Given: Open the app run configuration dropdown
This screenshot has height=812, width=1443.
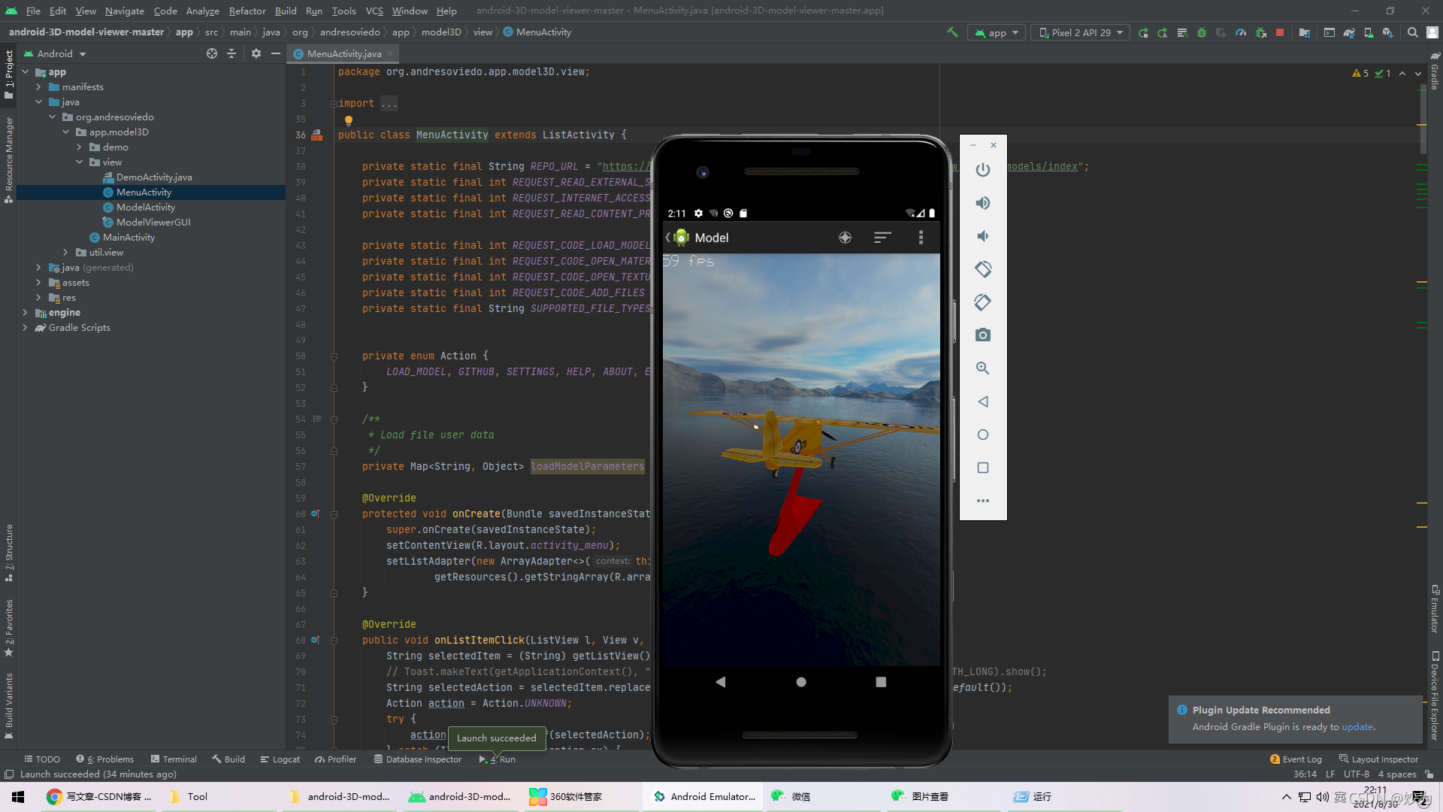Looking at the screenshot, I should click(x=997, y=32).
